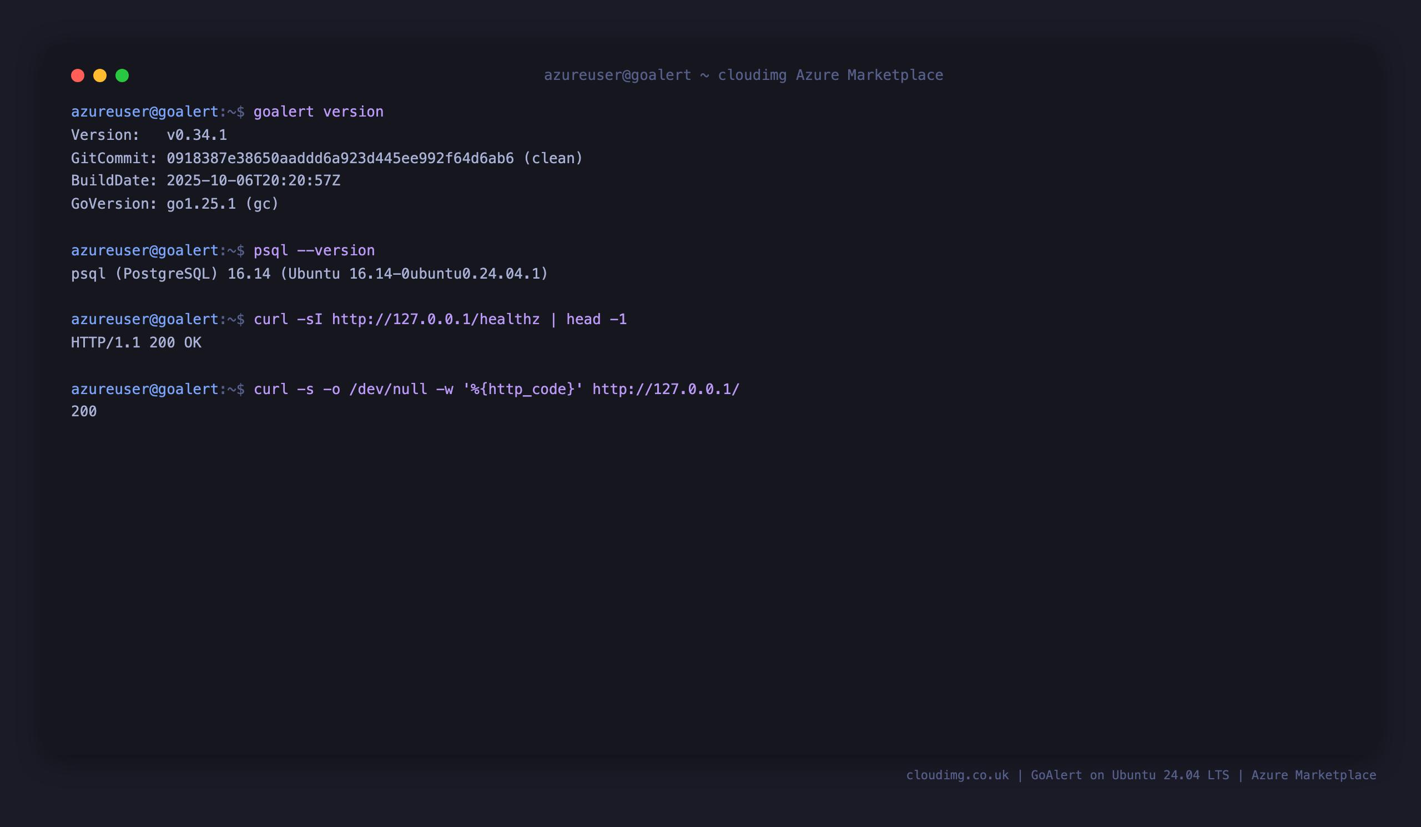
Task: Click the 'psql (PostgreSQL) 16.14' output line
Action: 310,274
